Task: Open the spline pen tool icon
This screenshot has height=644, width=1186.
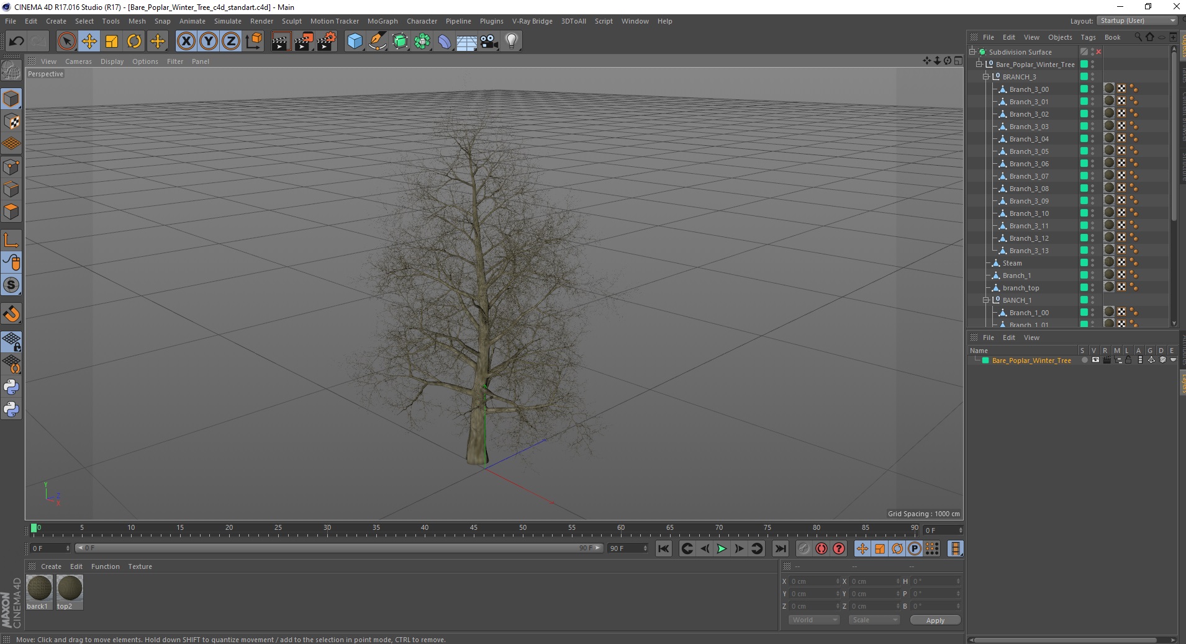Action: pos(378,42)
